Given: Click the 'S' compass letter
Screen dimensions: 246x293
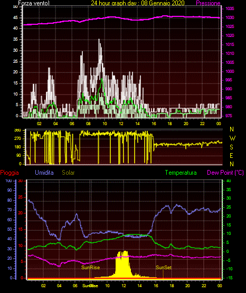Looking at the screenshot, I should [231, 147].
